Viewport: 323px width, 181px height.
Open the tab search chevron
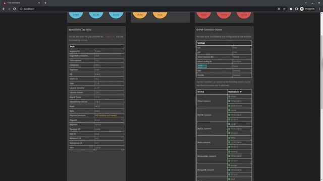[306, 3]
